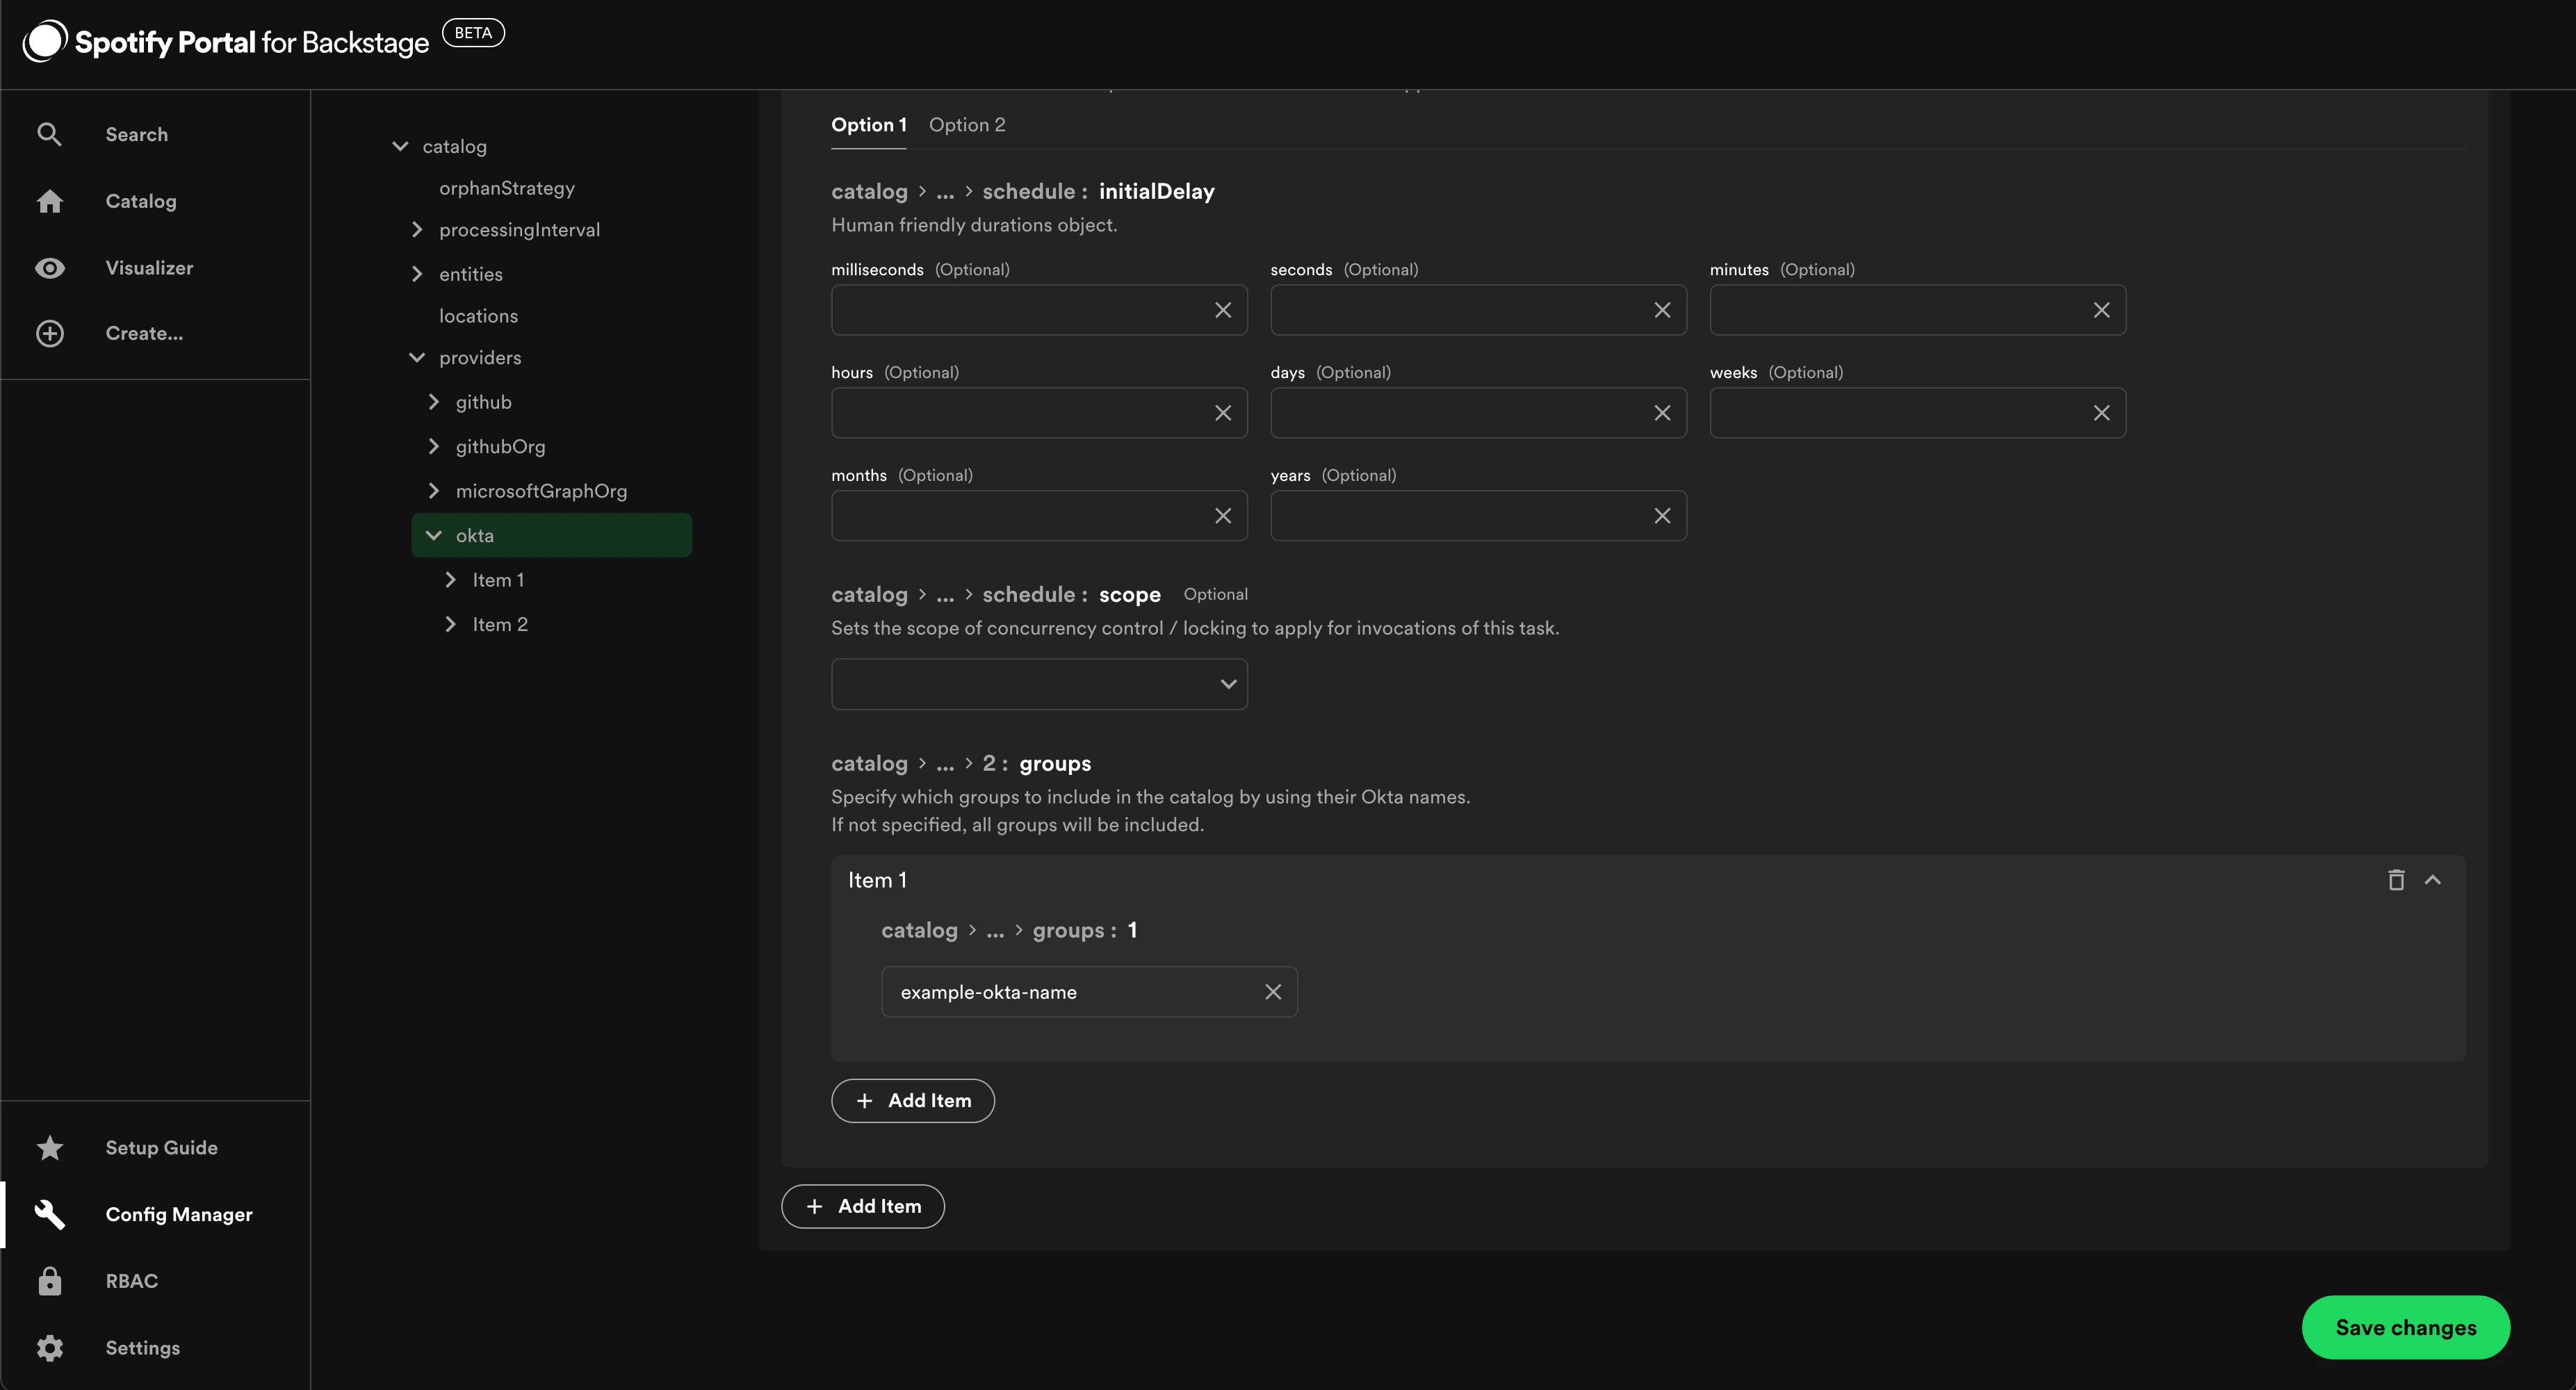Click the Visualizer eye icon

pyautogui.click(x=49, y=268)
